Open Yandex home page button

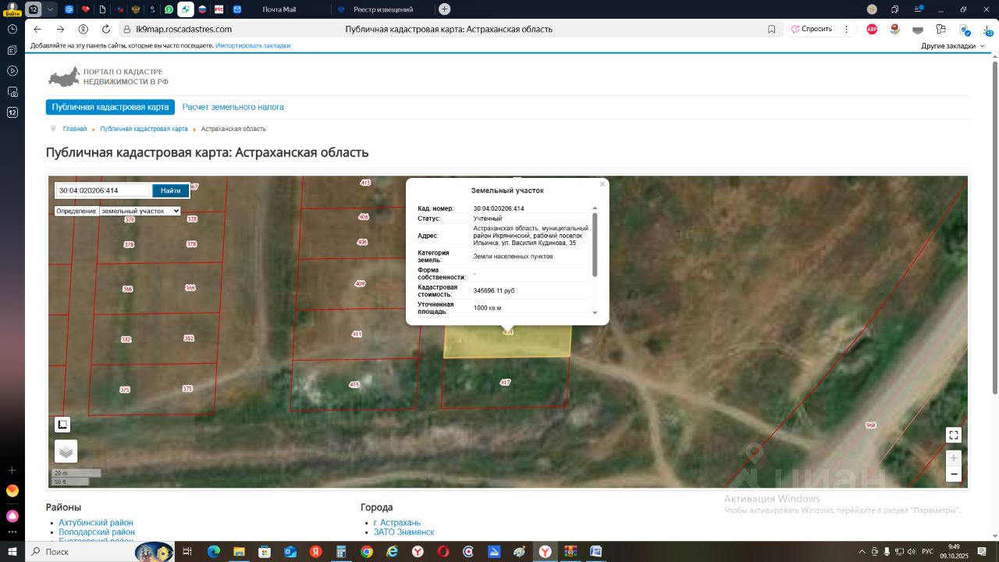[84, 29]
